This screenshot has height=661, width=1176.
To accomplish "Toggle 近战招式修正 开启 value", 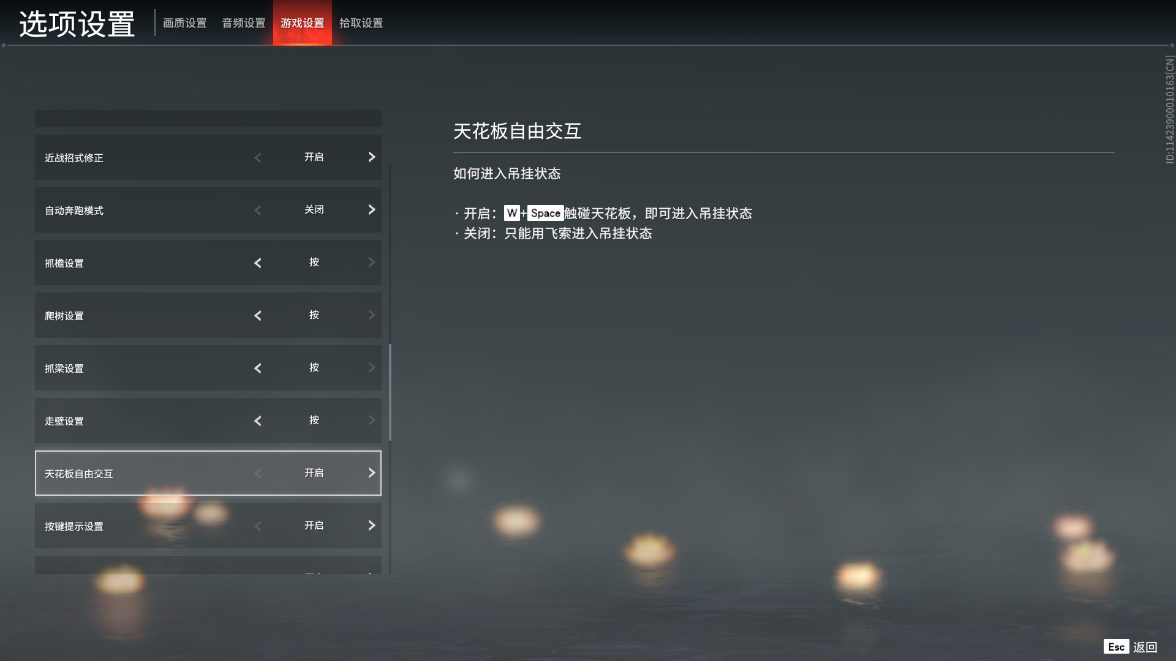I will (x=314, y=157).
